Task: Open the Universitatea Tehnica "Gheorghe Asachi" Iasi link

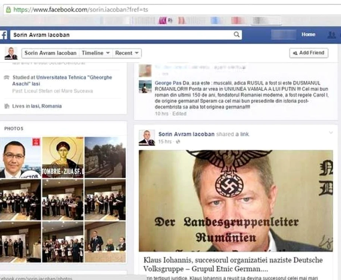Action: click(x=62, y=80)
